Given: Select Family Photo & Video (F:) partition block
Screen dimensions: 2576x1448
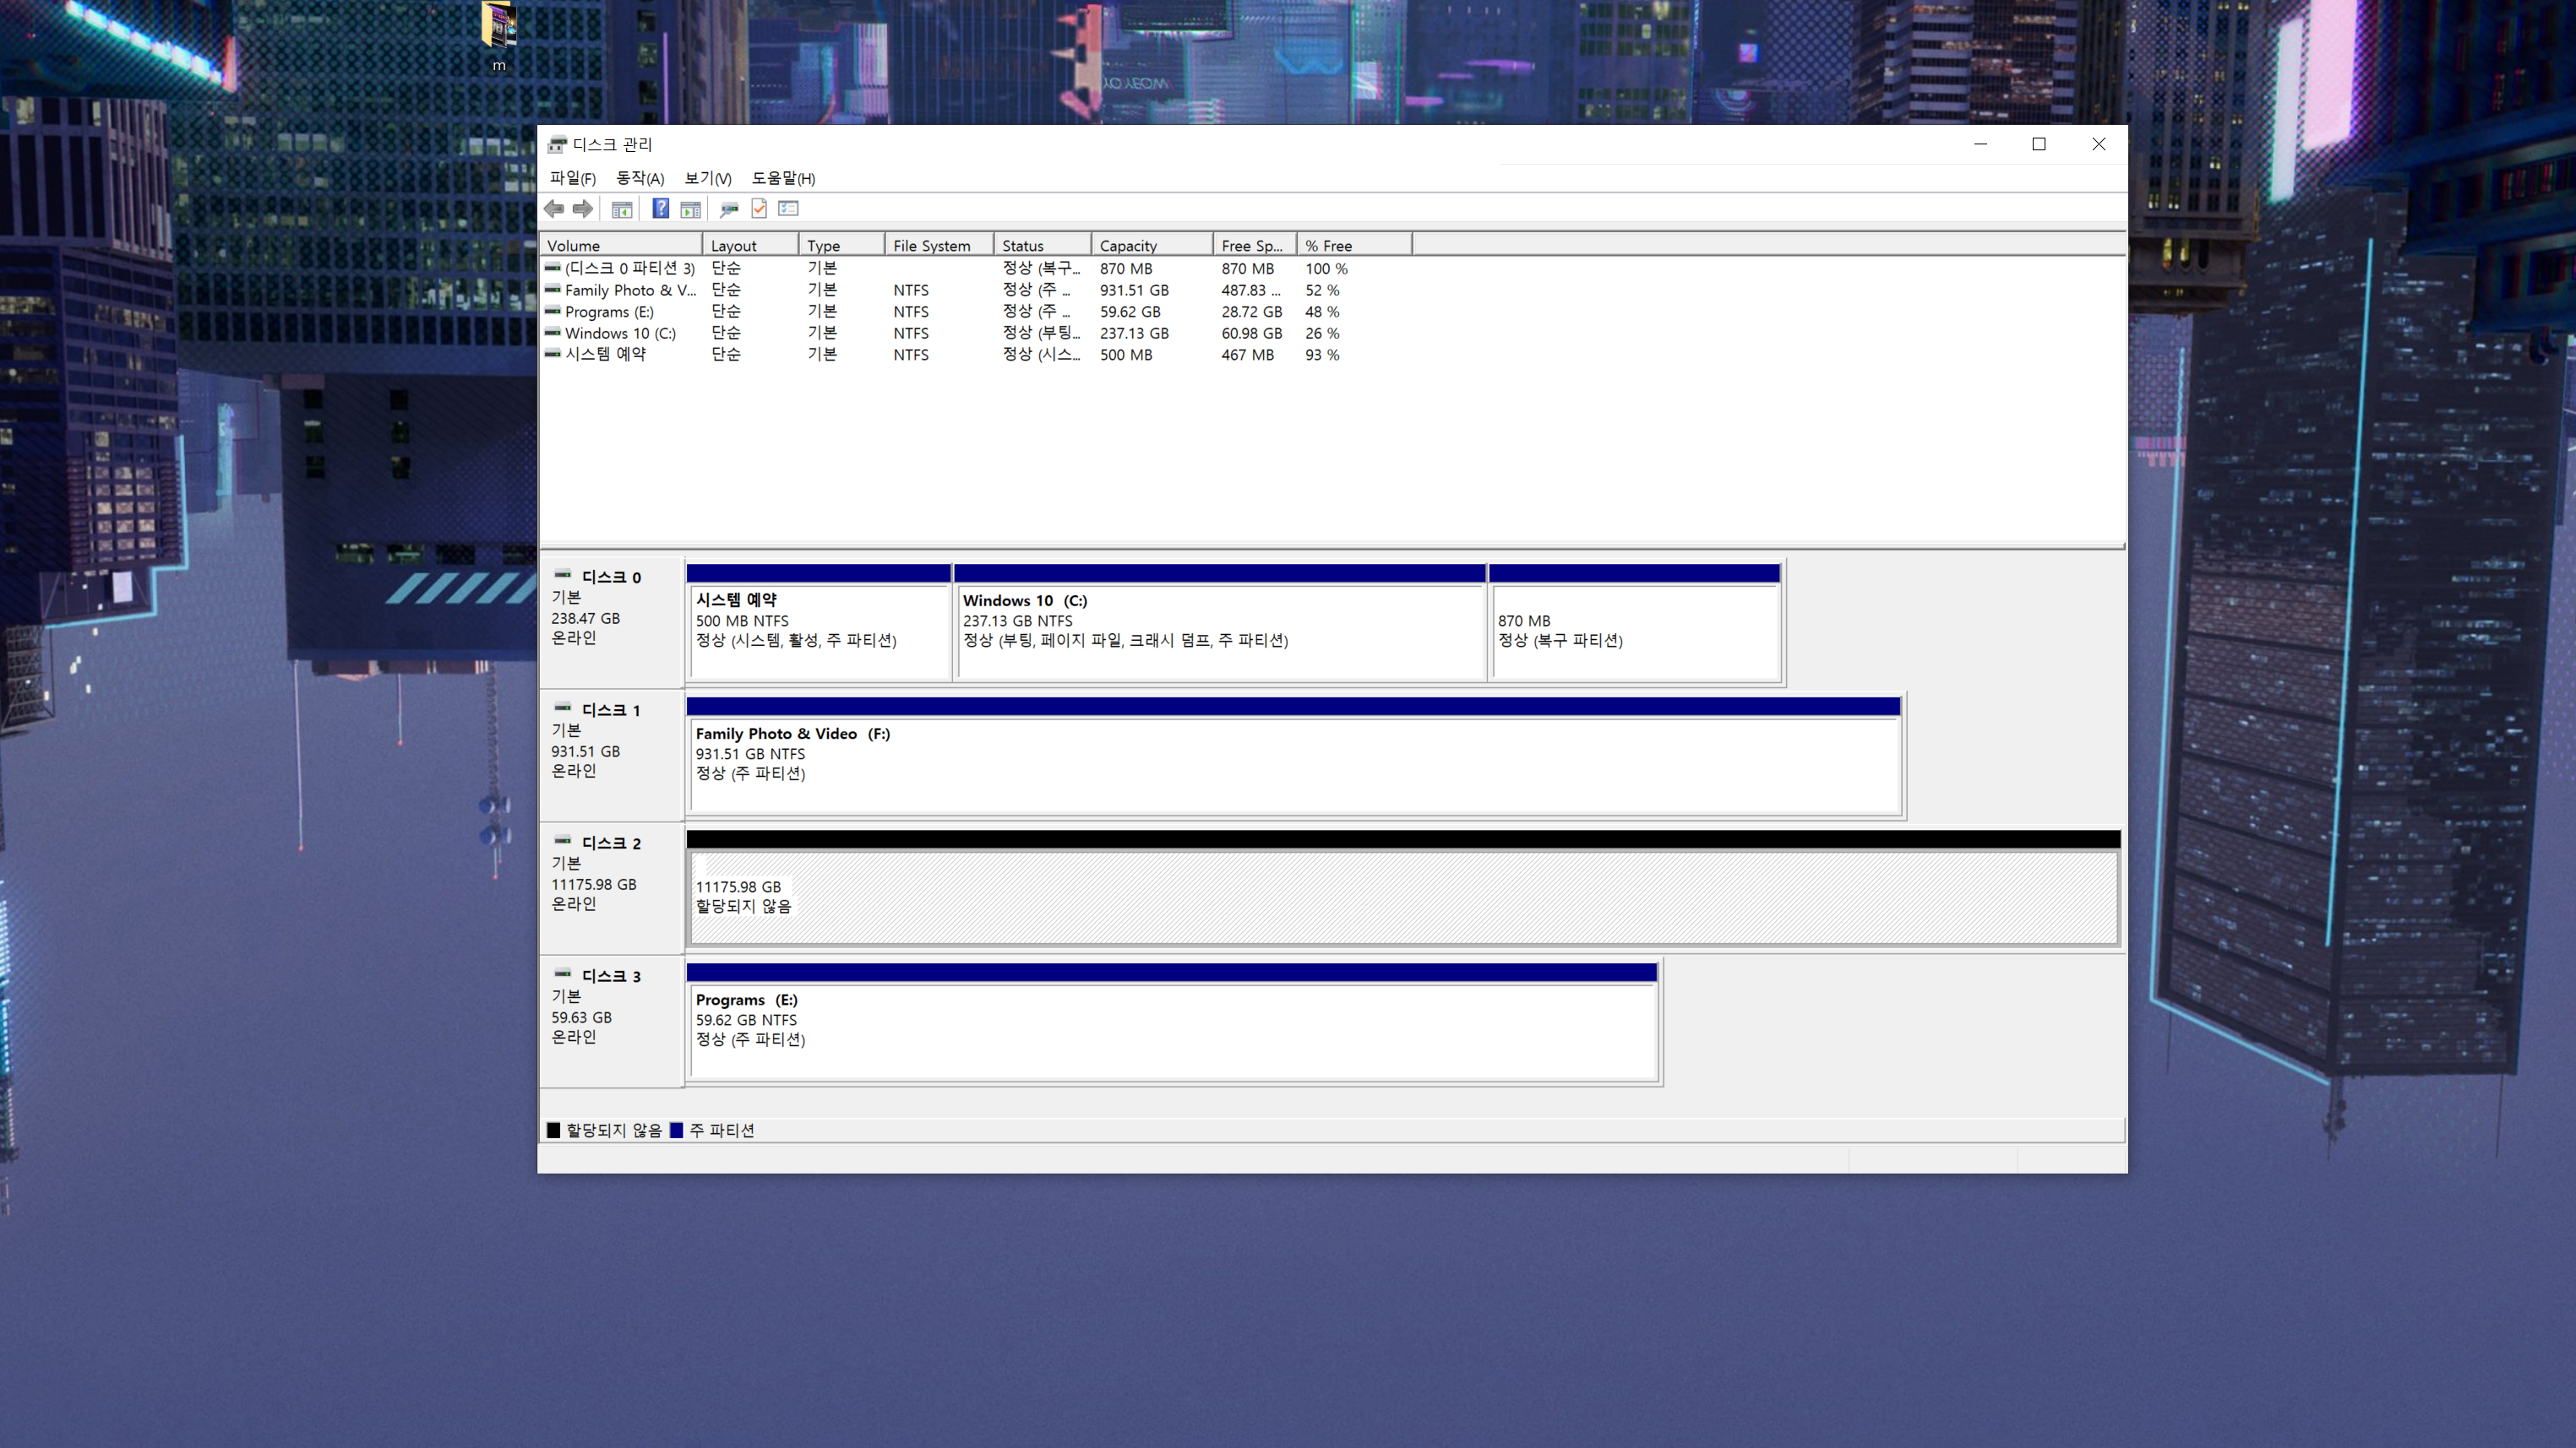Looking at the screenshot, I should click(1292, 763).
